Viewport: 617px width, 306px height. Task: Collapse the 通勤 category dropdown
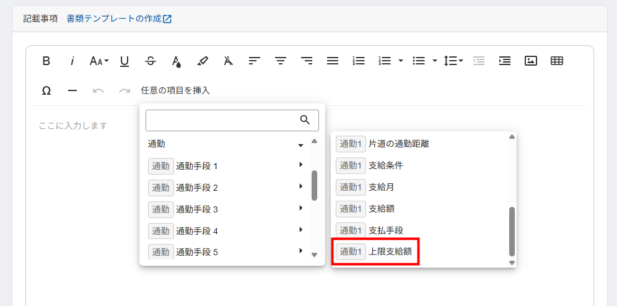(x=300, y=144)
